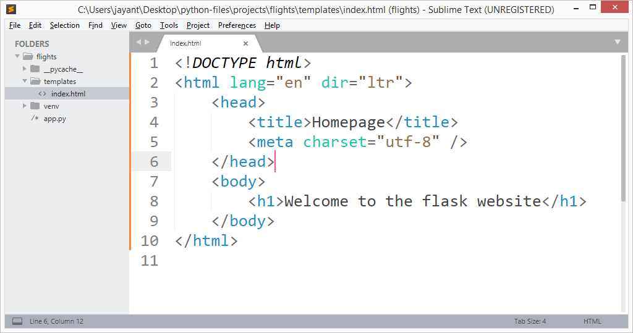Viewport: 633px width, 333px height.
Task: Open app.py from the sidebar
Action: tap(55, 119)
